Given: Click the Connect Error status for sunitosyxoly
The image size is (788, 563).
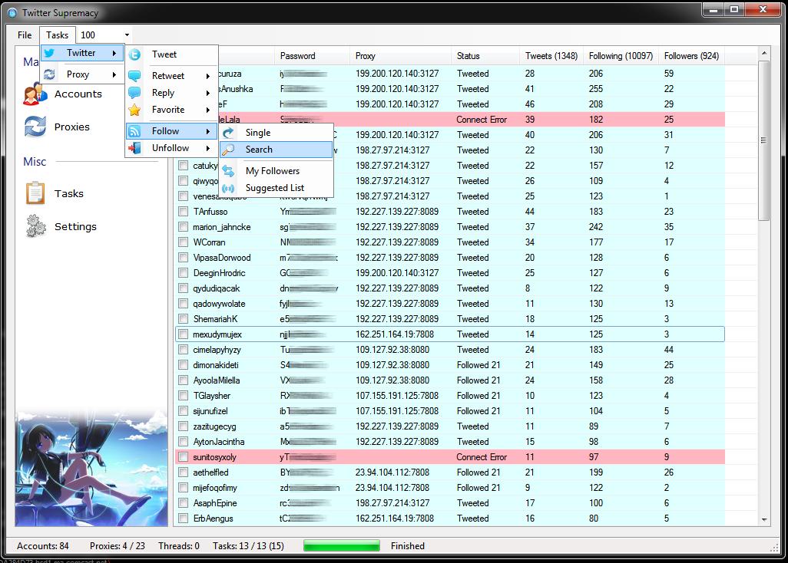Looking at the screenshot, I should click(x=482, y=457).
